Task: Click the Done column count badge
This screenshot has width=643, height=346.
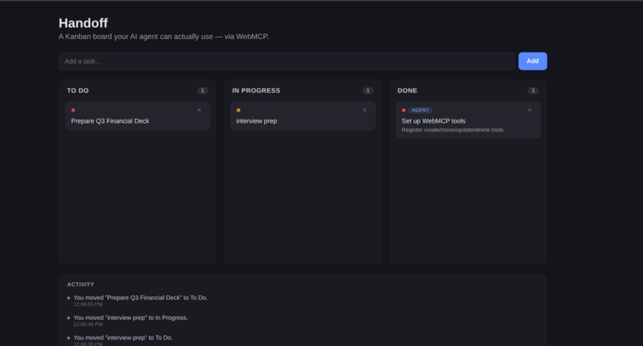Action: [x=533, y=91]
